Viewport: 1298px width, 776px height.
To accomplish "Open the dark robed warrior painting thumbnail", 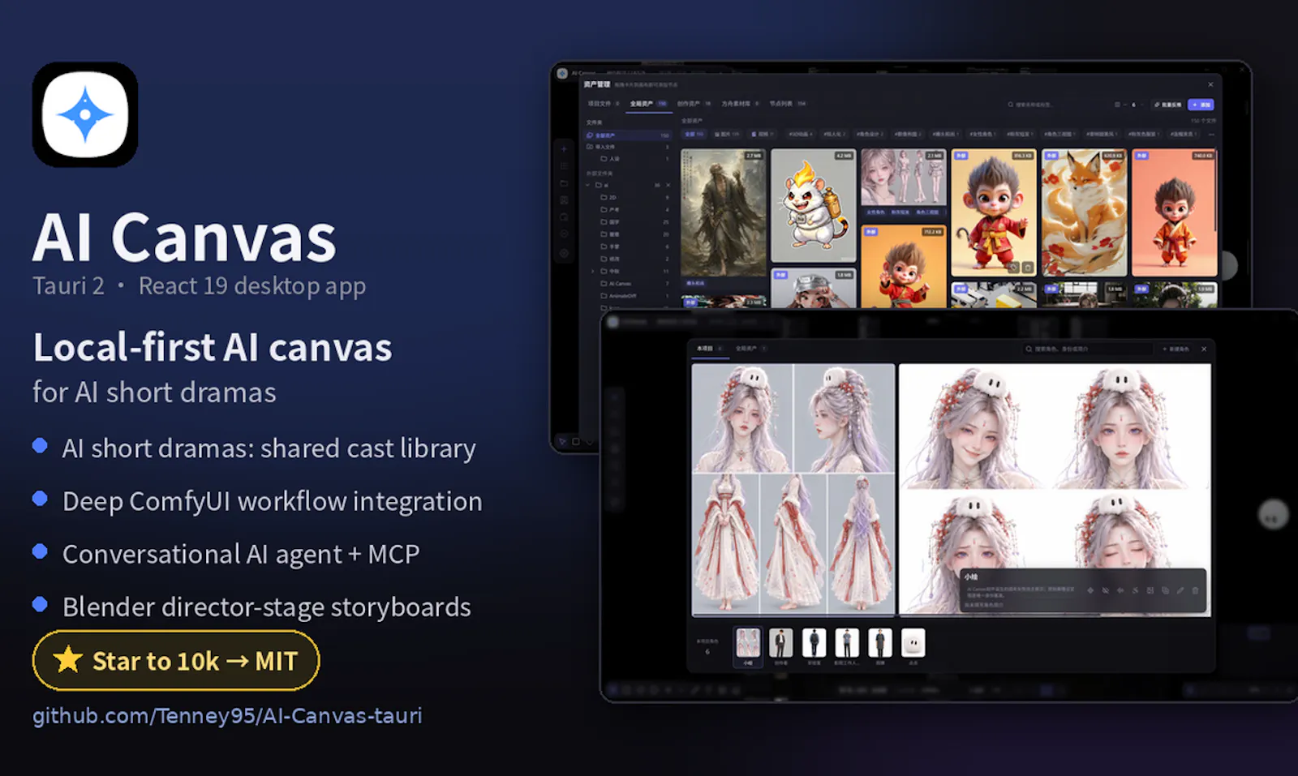I will tap(723, 212).
